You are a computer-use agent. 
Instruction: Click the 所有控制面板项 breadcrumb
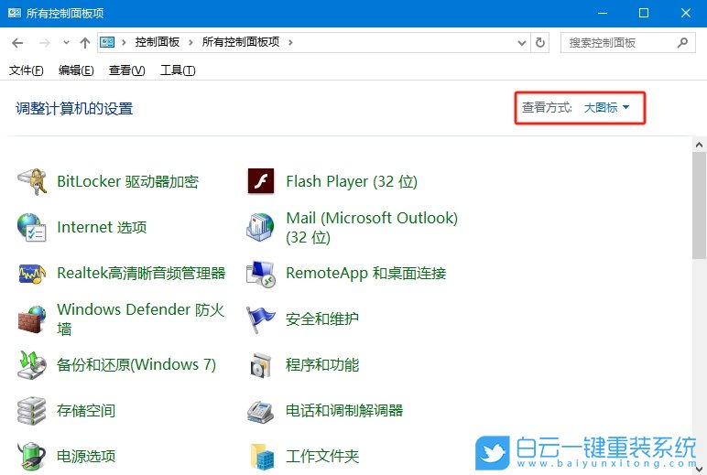(x=241, y=42)
